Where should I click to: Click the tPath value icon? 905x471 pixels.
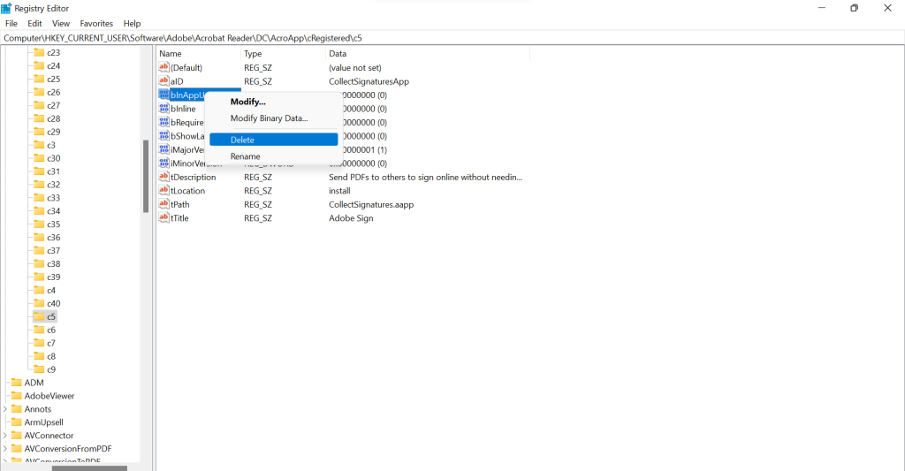pos(164,204)
